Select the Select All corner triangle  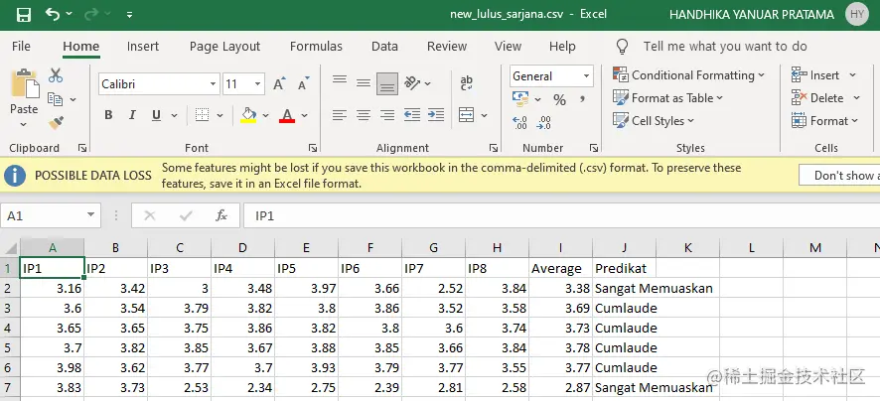pyautogui.click(x=10, y=248)
